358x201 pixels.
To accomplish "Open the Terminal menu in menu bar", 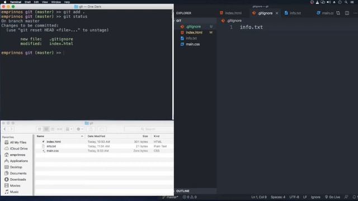I will (x=16, y=2).
